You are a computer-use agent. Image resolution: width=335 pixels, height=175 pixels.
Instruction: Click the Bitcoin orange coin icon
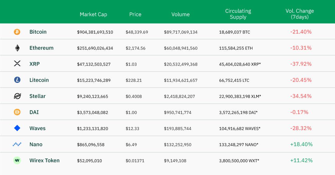[17, 32]
